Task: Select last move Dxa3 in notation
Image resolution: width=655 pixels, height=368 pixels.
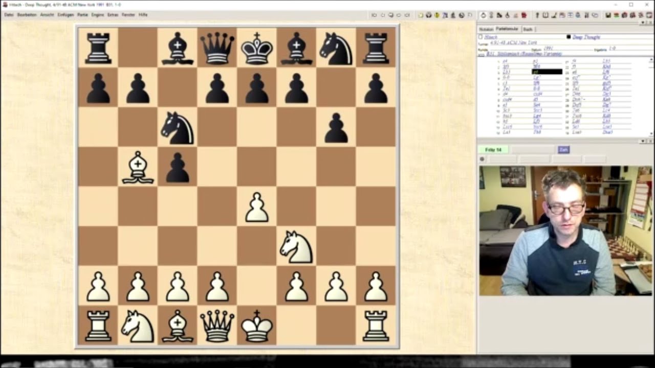Action: tap(607, 132)
